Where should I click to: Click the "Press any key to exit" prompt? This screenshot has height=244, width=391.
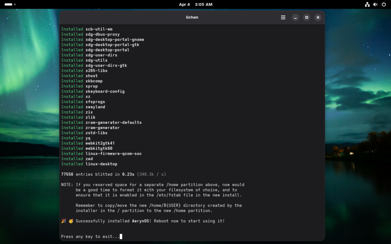(x=90, y=237)
